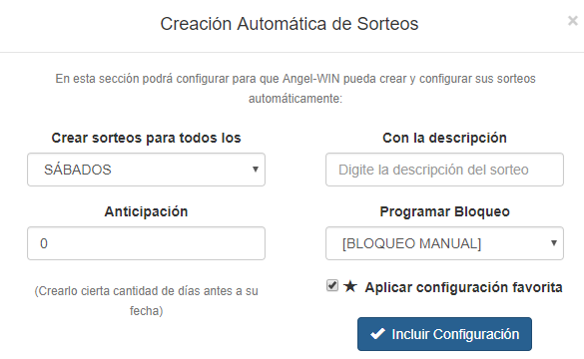Open the [BLOQUEO MANUAL] dropdown
584x359 pixels.
click(444, 243)
